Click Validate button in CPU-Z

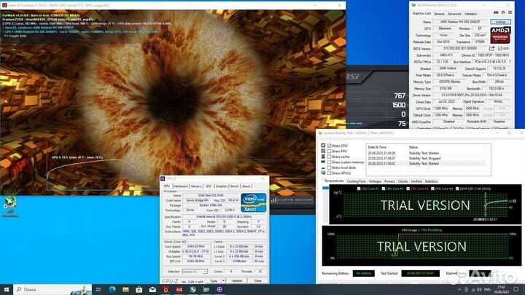(237, 281)
